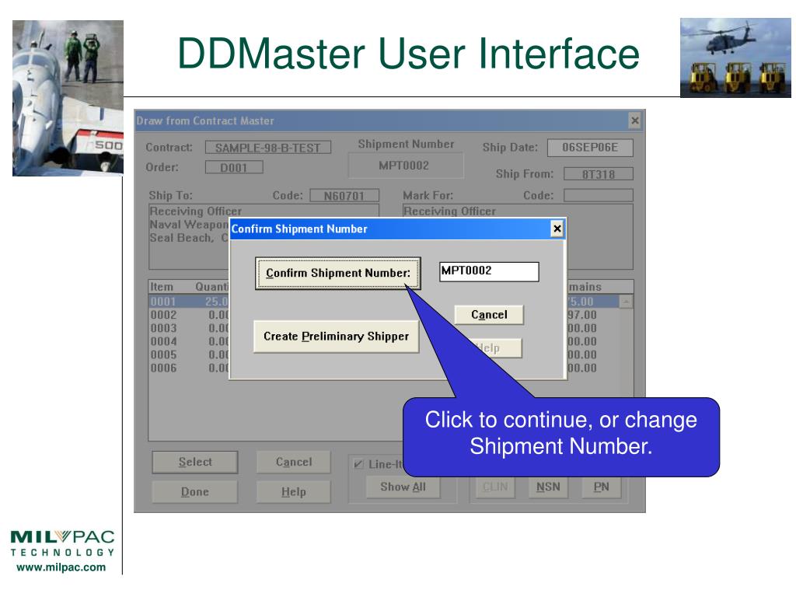Click the Confirm Shipment Number button
The image size is (796, 597).
(x=337, y=273)
